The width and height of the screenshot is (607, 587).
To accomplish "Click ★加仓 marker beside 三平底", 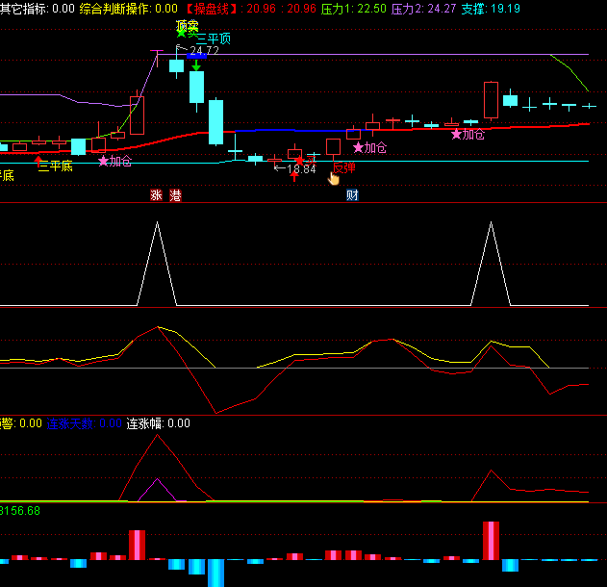I will pos(115,161).
